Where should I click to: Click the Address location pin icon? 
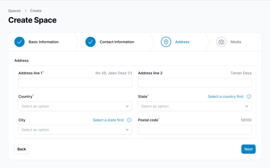pos(166,42)
